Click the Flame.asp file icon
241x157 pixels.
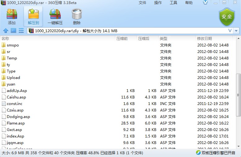tap(4, 123)
